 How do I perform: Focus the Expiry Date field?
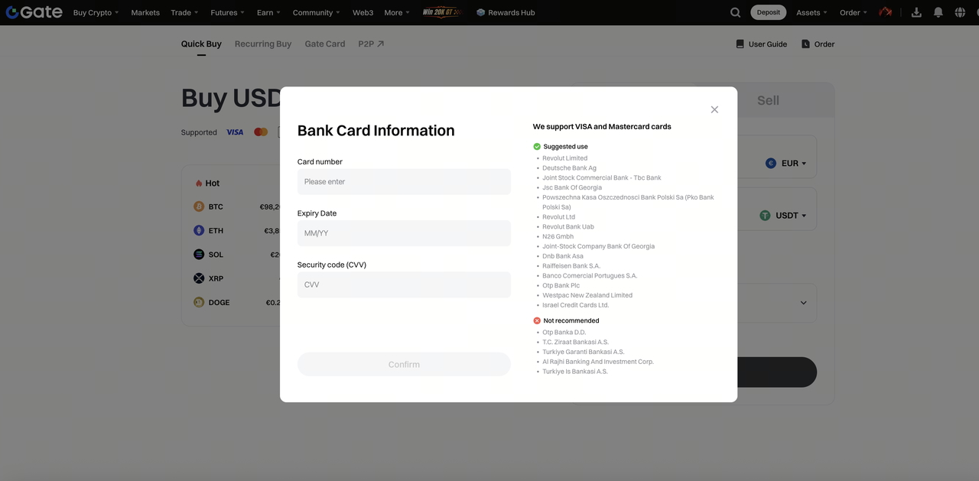[404, 233]
